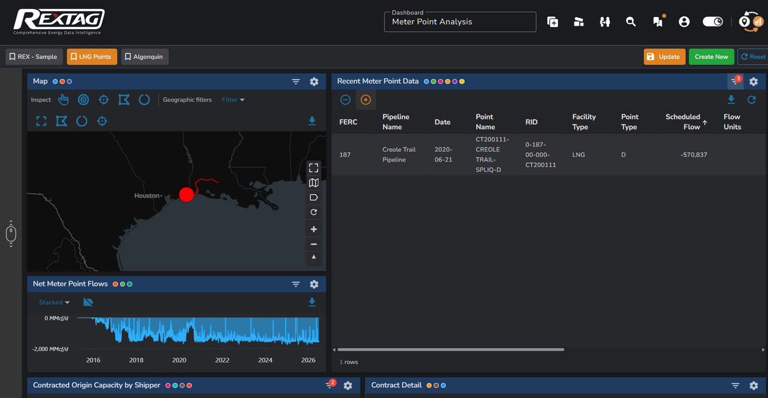768x398 pixels.
Task: Toggle the chart legend visibility icon
Action: [88, 302]
